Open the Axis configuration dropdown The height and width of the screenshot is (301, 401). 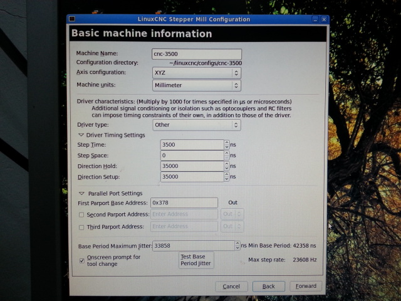196,73
